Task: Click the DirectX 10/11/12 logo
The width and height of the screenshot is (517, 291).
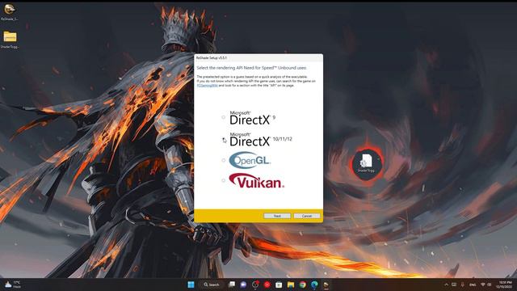Action: point(260,140)
